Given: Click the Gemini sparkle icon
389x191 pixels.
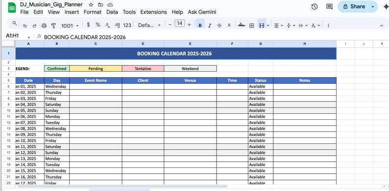Looking at the screenshot, I should click(x=386, y=7).
